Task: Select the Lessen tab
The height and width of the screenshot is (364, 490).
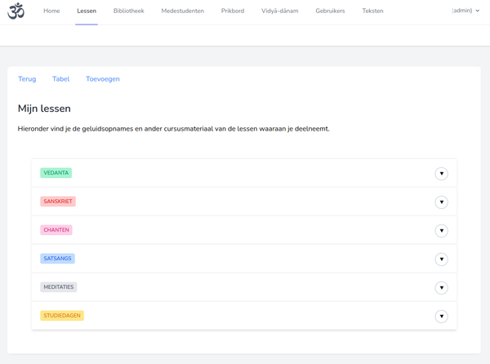Action: click(87, 11)
